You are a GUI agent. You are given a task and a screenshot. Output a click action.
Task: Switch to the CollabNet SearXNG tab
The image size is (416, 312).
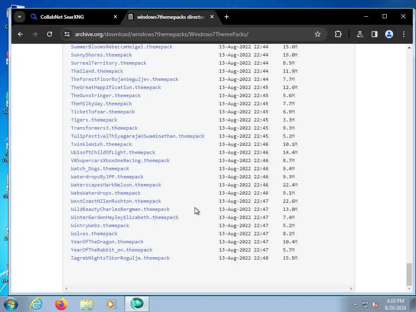click(x=74, y=17)
